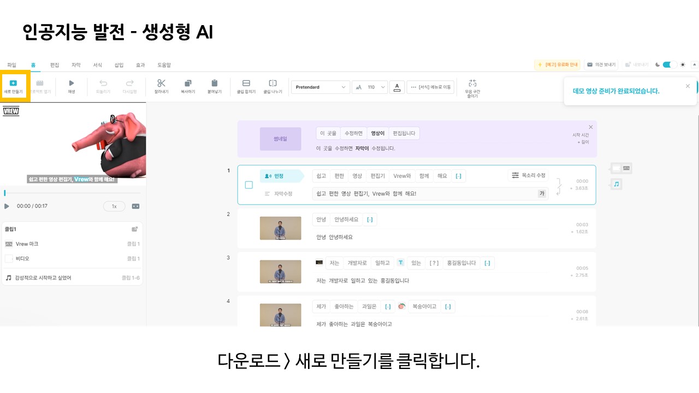Click the moon dark-mode icon

click(x=657, y=64)
